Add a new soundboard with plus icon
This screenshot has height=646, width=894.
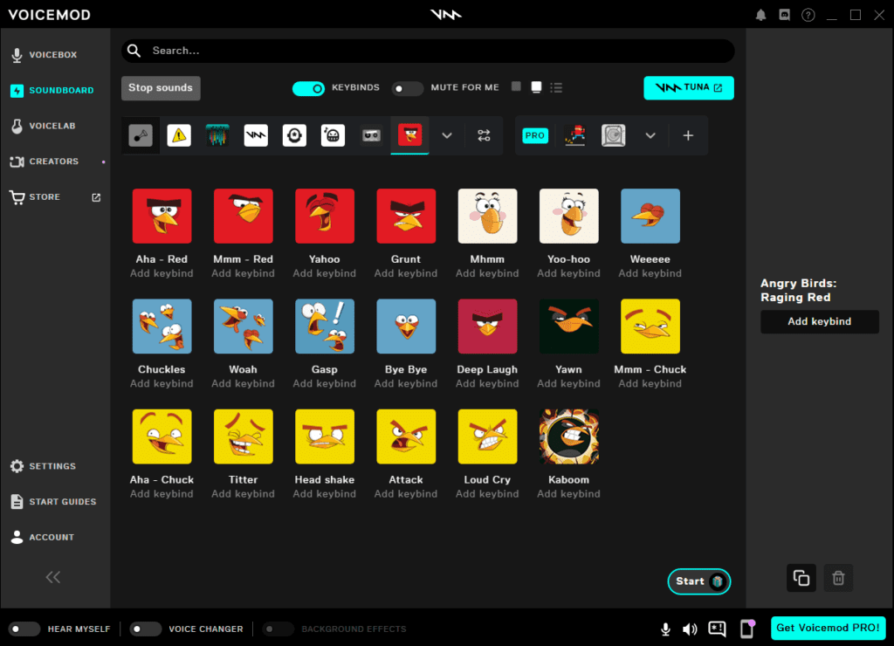point(688,135)
